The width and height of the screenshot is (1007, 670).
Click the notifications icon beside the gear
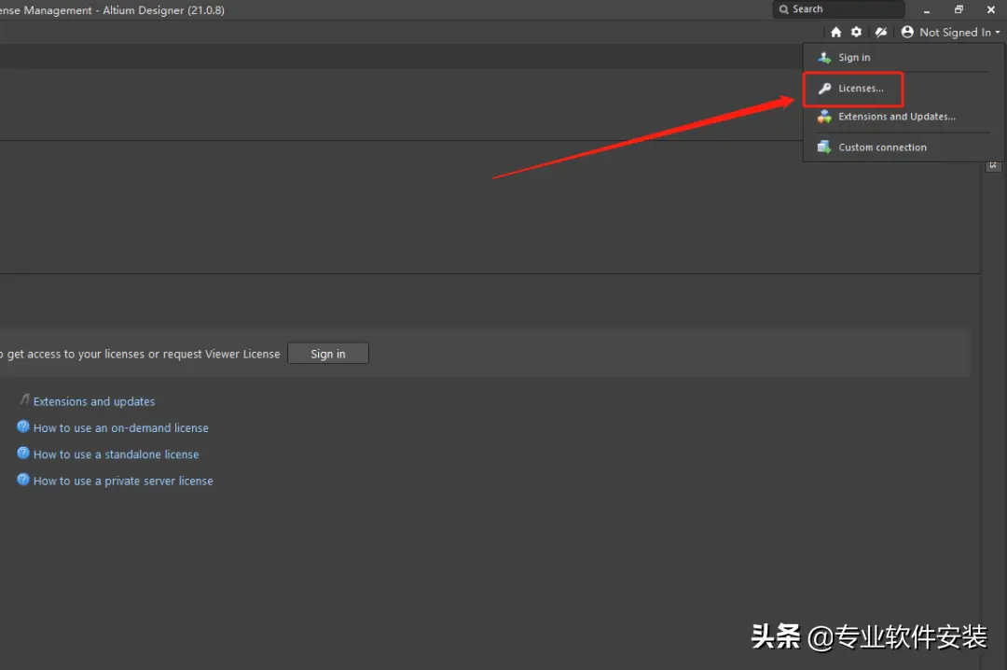pos(881,32)
